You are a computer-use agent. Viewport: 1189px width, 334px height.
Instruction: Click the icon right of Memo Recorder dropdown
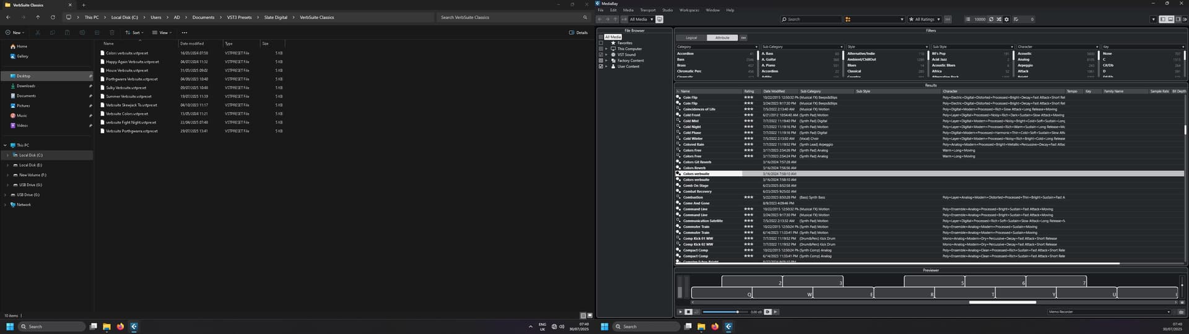tap(1181, 312)
